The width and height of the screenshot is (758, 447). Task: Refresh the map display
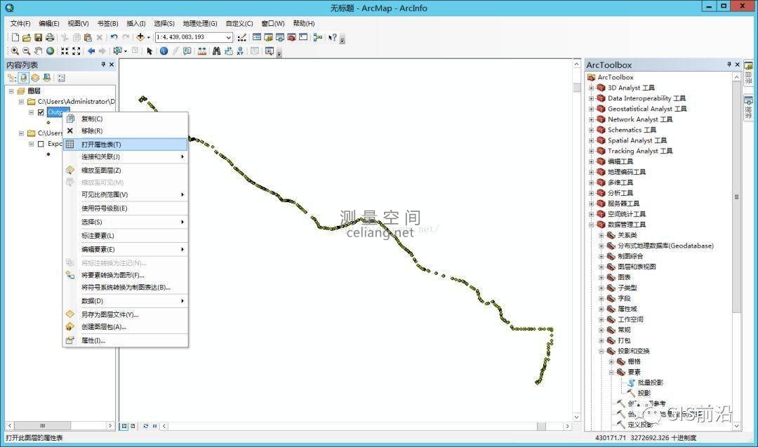(x=145, y=426)
